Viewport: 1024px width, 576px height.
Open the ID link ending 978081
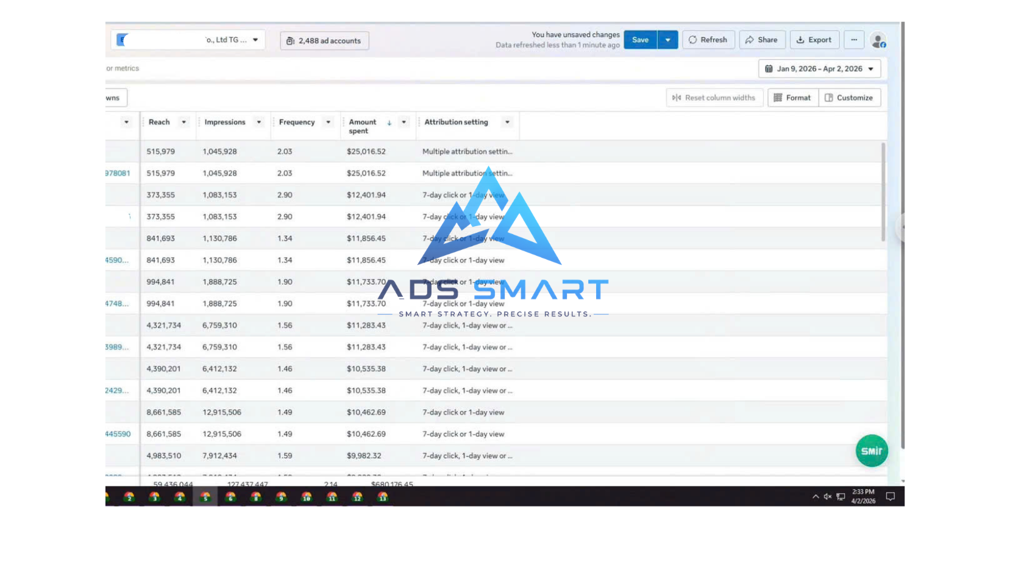click(118, 174)
